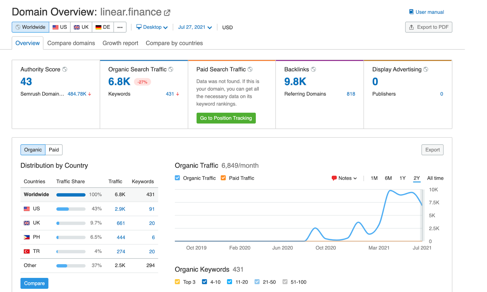Toggle the 4-10 keywords checkbox
Screen dimensions: 487x292
(205, 282)
